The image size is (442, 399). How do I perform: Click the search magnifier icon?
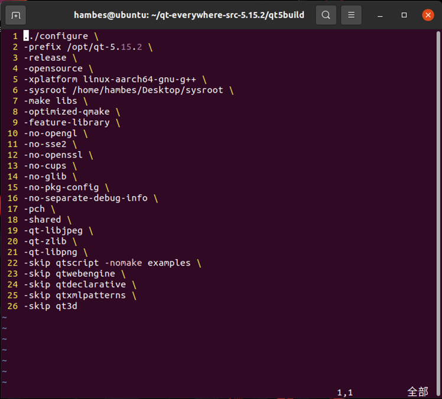pyautogui.click(x=326, y=15)
